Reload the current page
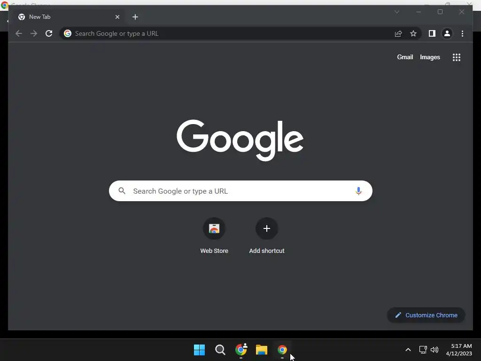481x361 pixels. click(49, 33)
